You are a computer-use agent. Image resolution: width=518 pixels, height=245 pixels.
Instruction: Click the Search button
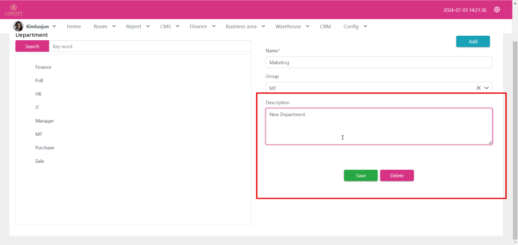click(32, 46)
